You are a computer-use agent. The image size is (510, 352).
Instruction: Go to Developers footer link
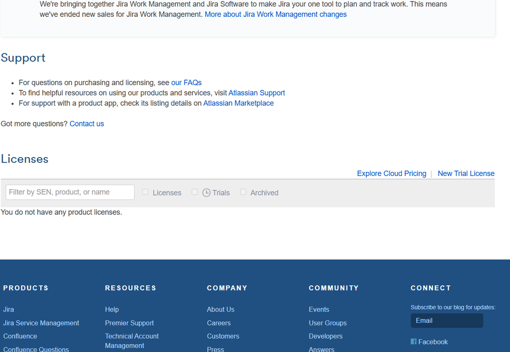[326, 336]
